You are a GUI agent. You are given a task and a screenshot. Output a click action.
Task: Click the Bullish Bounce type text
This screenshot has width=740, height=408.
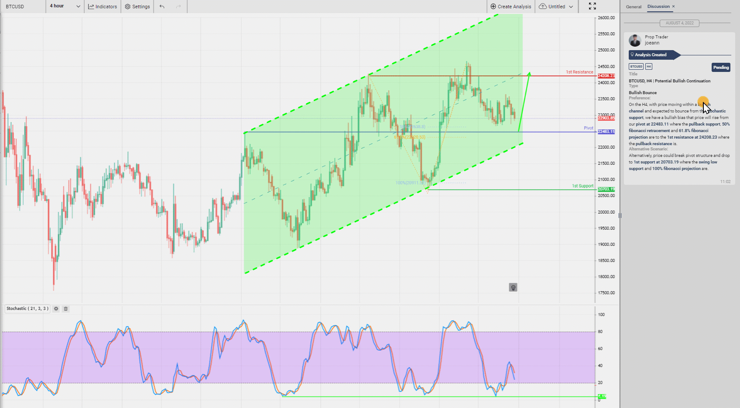click(x=643, y=93)
